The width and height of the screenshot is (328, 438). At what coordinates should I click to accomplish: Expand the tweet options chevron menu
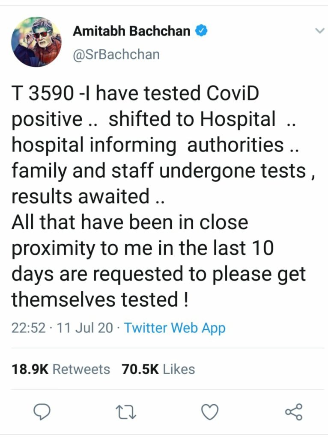point(319,31)
